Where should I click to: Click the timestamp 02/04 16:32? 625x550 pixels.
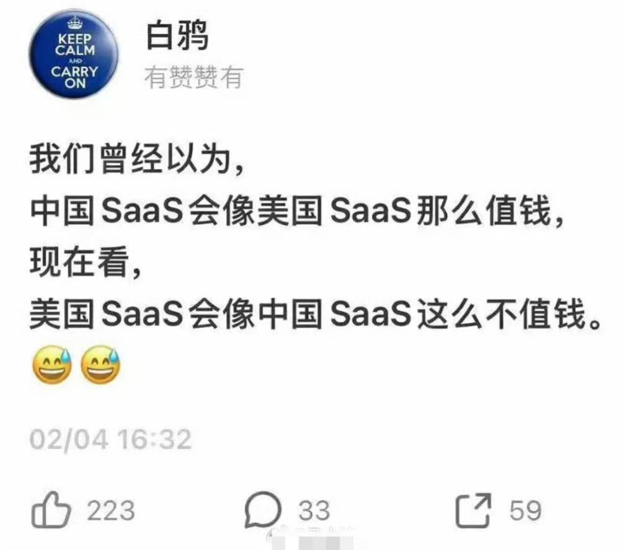pyautogui.click(x=110, y=440)
